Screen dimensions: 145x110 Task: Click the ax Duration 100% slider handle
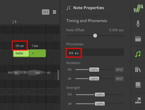(94, 78)
